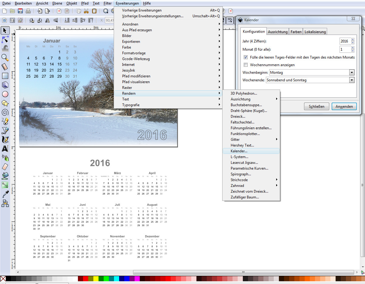365x284 pixels.
Task: Select the Pencil freehand tool
Action: point(5,121)
